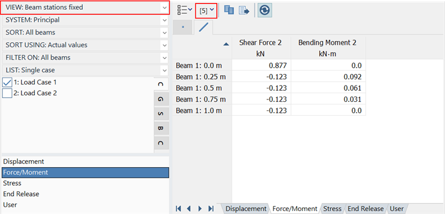The height and width of the screenshot is (214, 445).
Task: Click the copy results icon
Action: [229, 10]
